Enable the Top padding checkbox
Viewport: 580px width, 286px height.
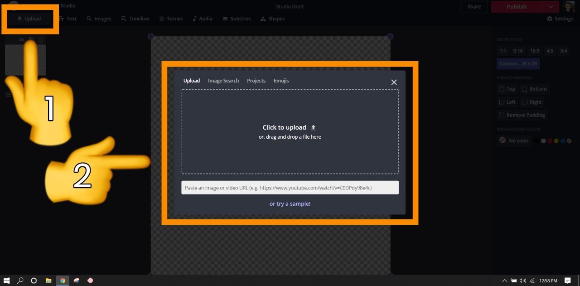click(502, 89)
